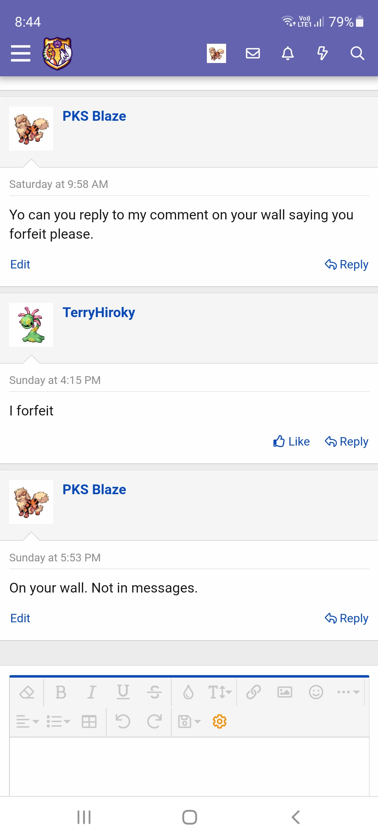Focus the message reply text area
378x840 pixels.
click(x=189, y=766)
